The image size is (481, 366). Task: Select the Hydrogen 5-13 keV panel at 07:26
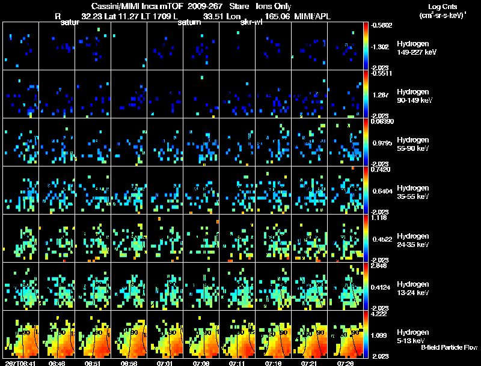click(x=345, y=334)
